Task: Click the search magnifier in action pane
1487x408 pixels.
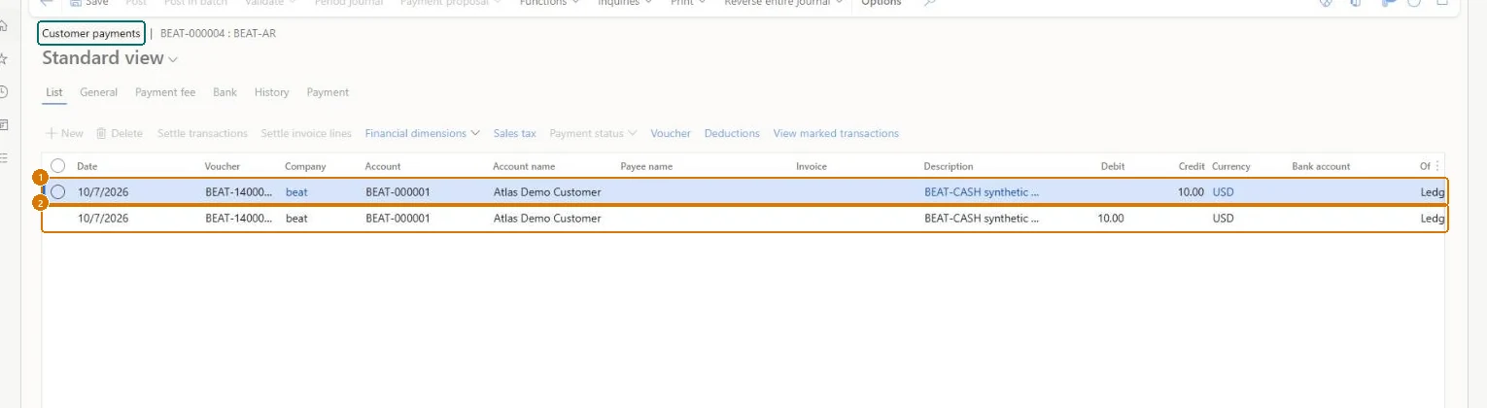Action: click(x=930, y=3)
